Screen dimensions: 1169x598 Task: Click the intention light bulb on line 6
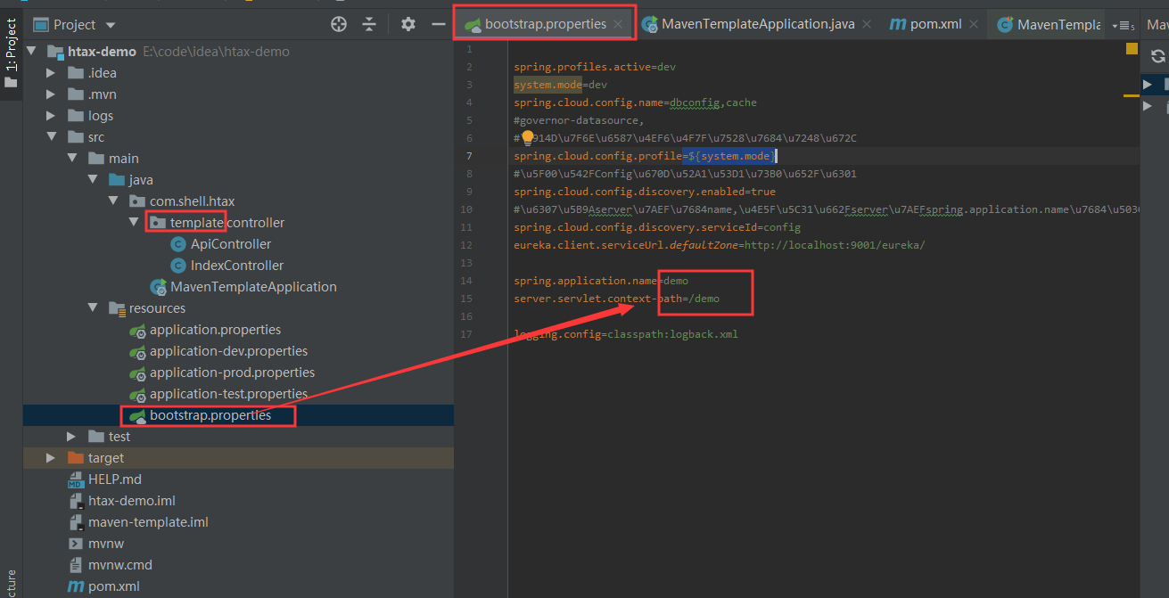pyautogui.click(x=527, y=137)
